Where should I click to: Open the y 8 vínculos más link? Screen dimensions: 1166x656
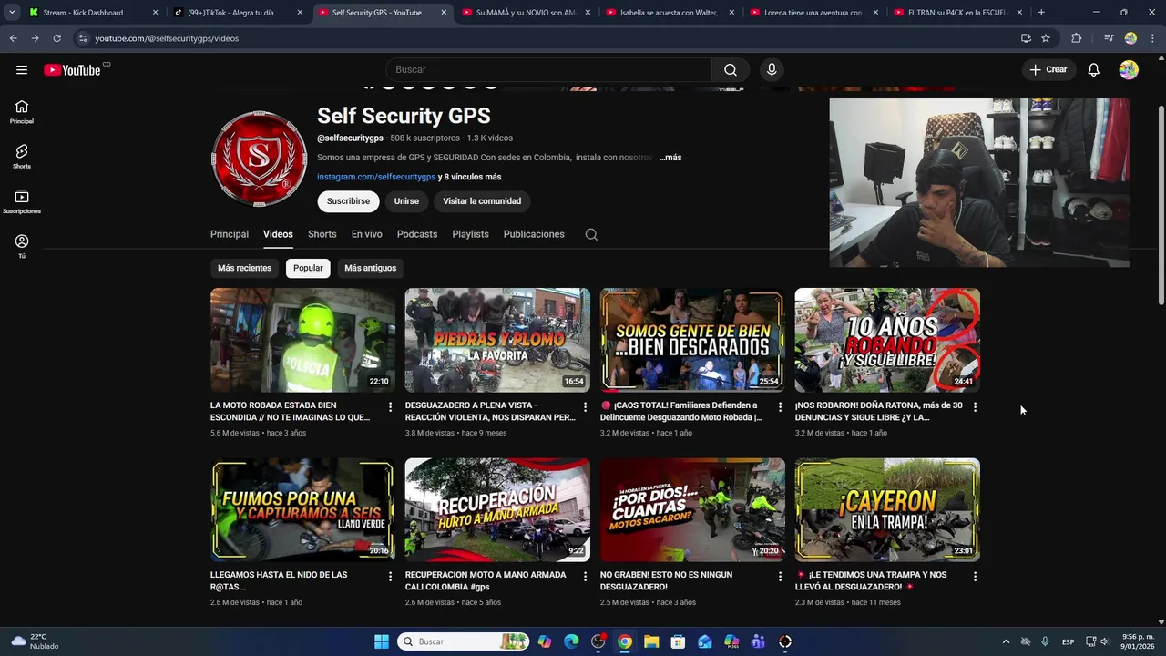pyautogui.click(x=469, y=177)
